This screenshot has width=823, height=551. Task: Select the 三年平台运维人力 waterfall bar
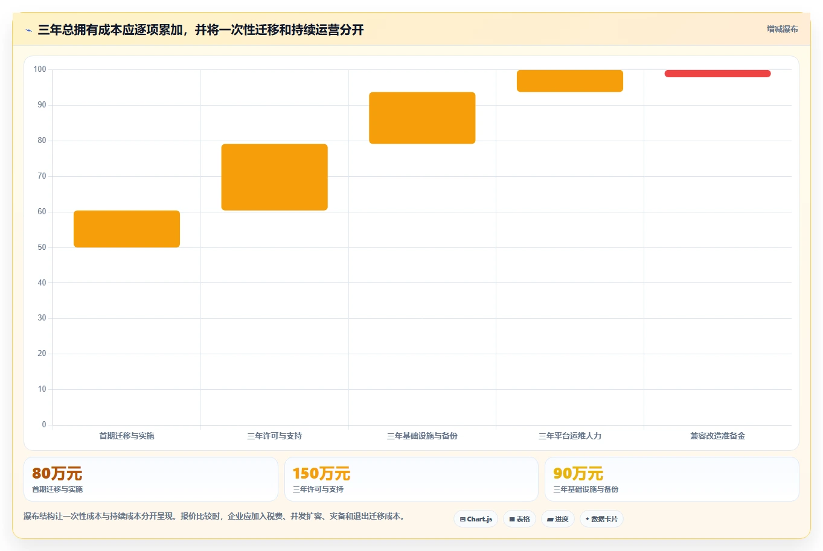(570, 81)
